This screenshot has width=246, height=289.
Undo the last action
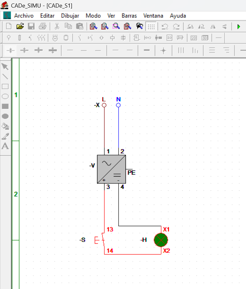coord(165,27)
